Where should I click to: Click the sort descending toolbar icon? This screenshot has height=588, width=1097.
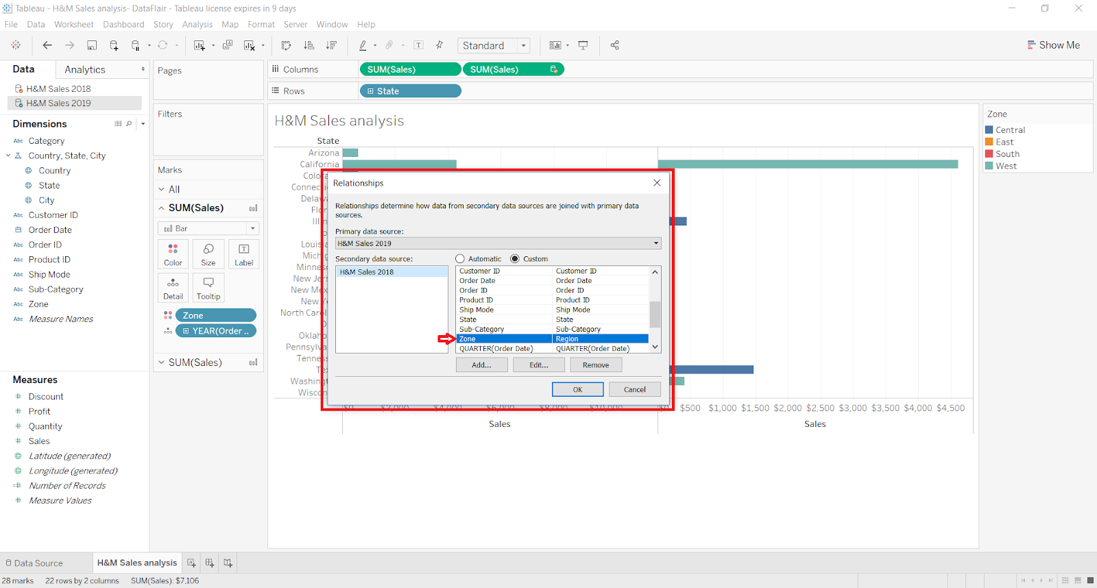[x=331, y=45]
